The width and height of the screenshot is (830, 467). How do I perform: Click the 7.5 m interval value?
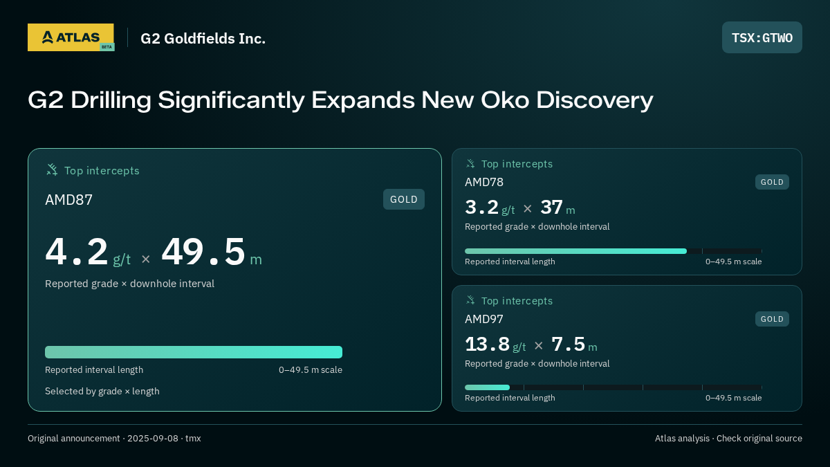coord(574,345)
